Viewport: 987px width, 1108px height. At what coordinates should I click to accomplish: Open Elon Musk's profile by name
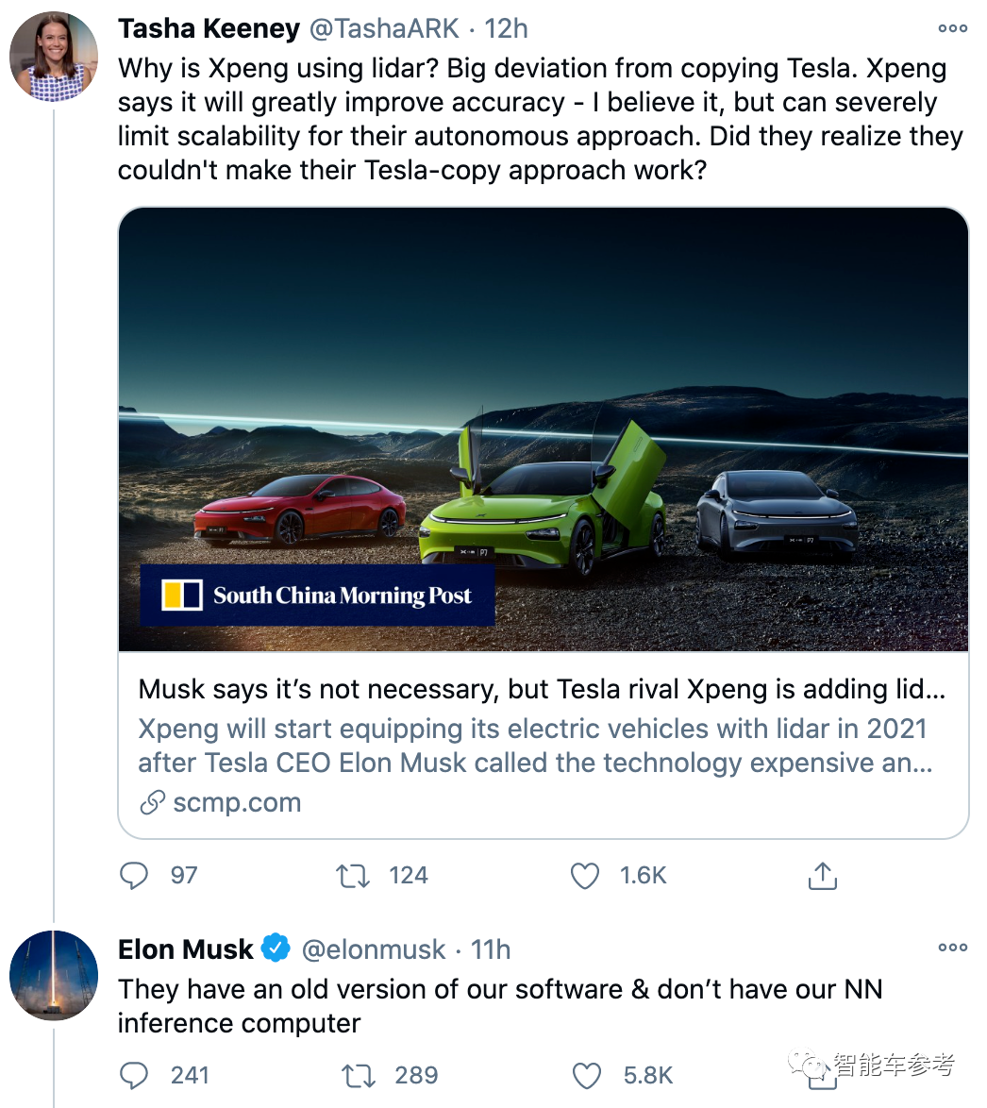(186, 949)
